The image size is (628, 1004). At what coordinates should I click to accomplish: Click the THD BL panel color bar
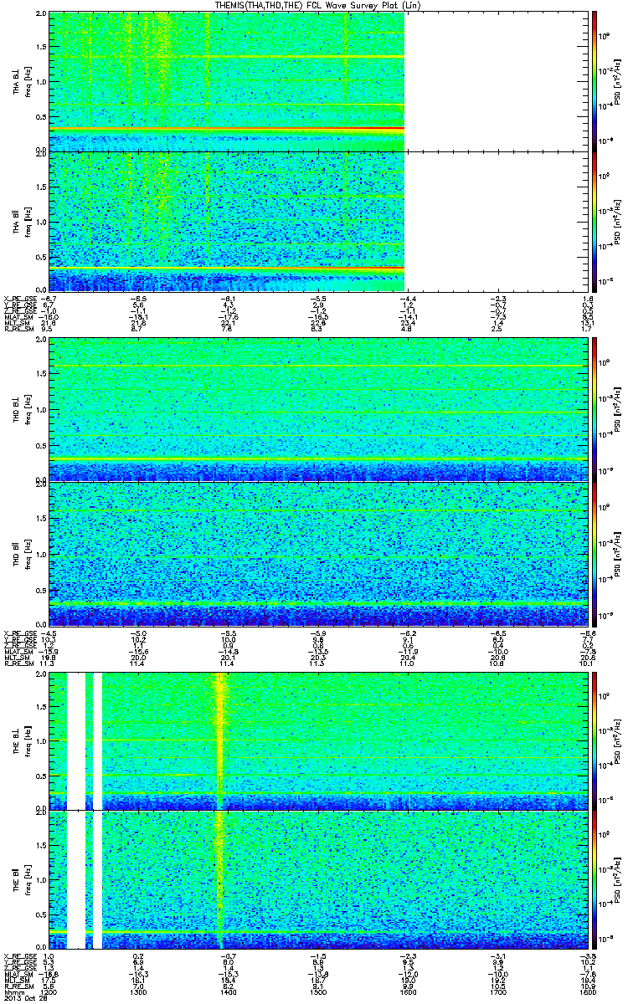click(x=595, y=408)
